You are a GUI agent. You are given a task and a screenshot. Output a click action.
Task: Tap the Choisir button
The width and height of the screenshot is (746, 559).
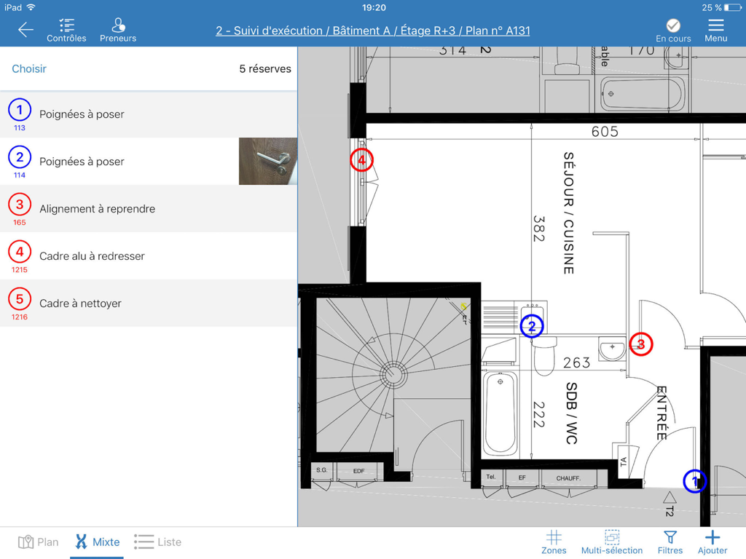29,68
